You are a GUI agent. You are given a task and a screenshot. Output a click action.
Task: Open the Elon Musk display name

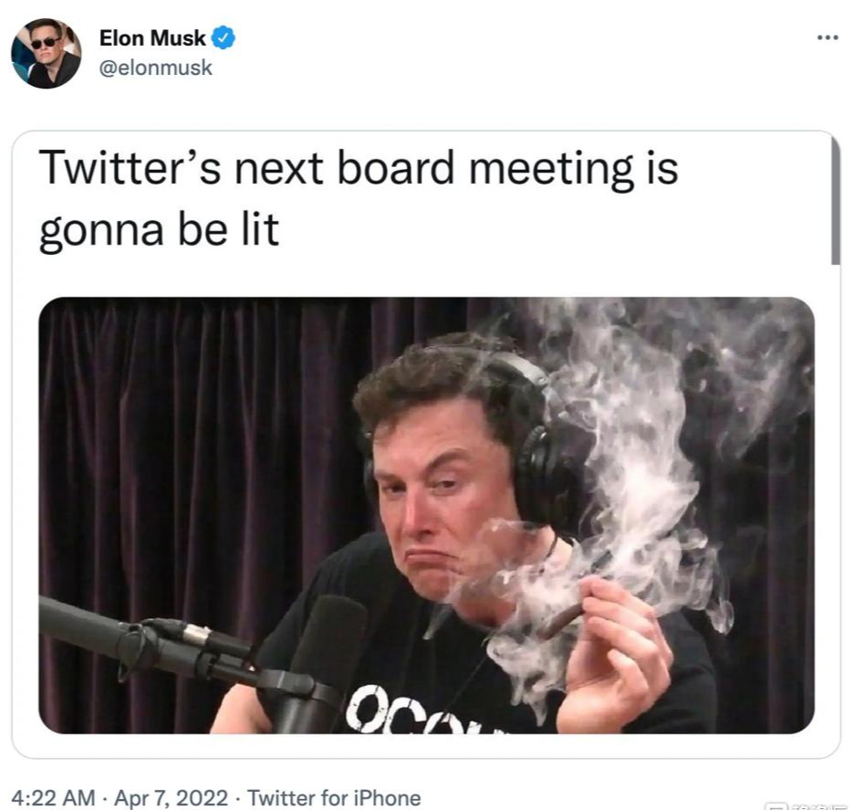point(152,38)
